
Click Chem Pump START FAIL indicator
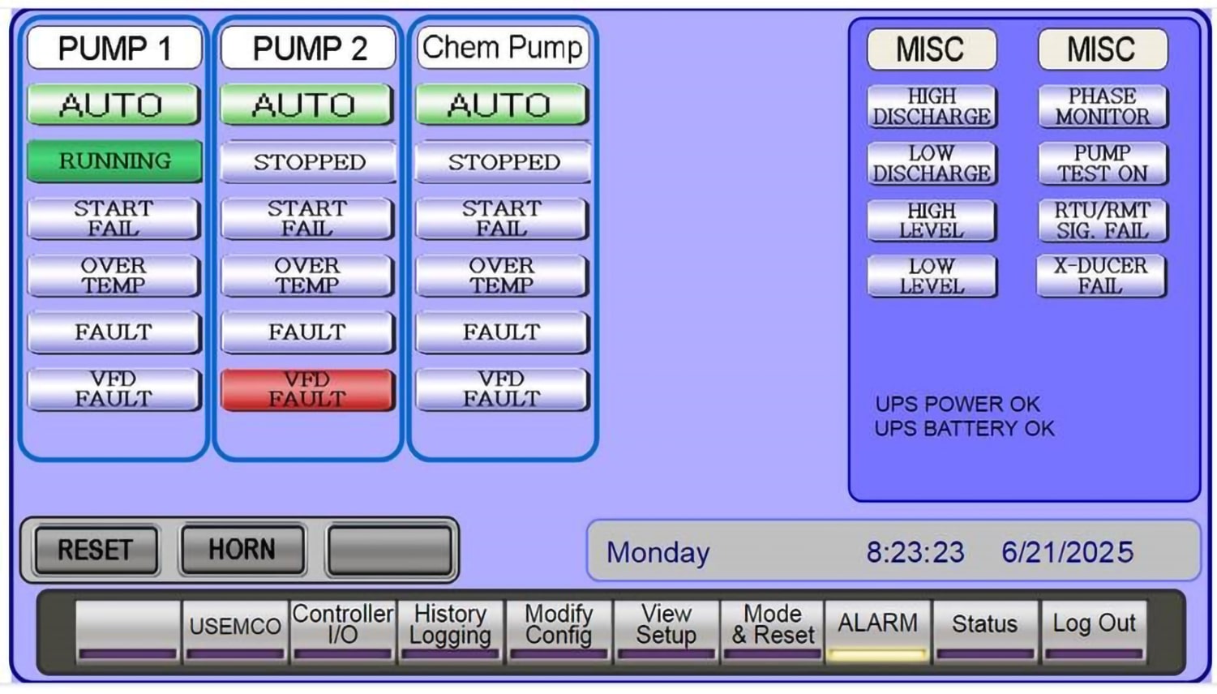(502, 218)
